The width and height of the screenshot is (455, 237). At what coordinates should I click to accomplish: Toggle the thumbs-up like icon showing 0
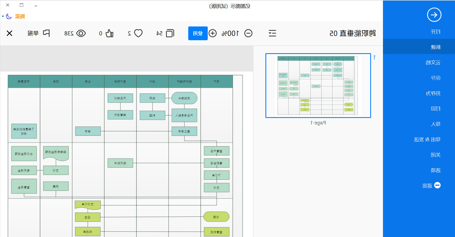coord(109,33)
